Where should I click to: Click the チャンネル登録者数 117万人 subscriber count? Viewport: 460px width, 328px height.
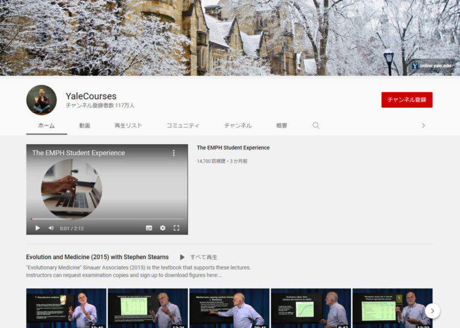(x=100, y=106)
